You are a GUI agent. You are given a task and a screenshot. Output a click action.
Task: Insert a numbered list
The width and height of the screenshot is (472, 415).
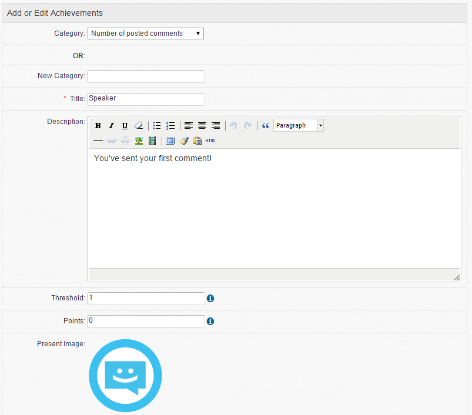(170, 126)
